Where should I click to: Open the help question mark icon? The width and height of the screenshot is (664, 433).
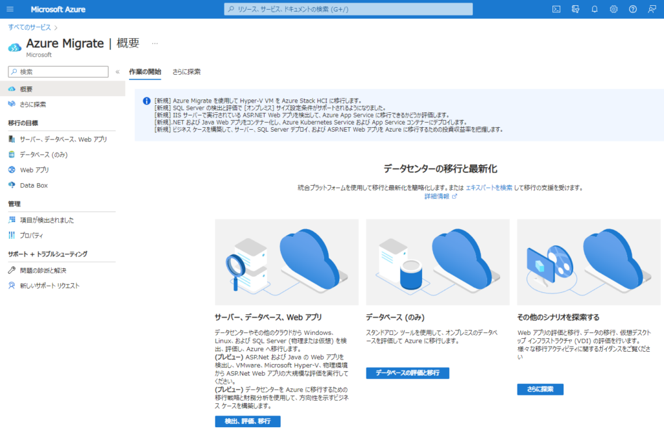click(x=633, y=9)
